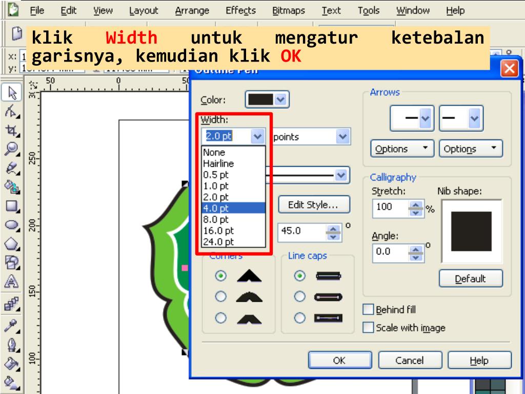Select the extended square line cap
Viewport: 525px width, 394px height.
coord(299,318)
